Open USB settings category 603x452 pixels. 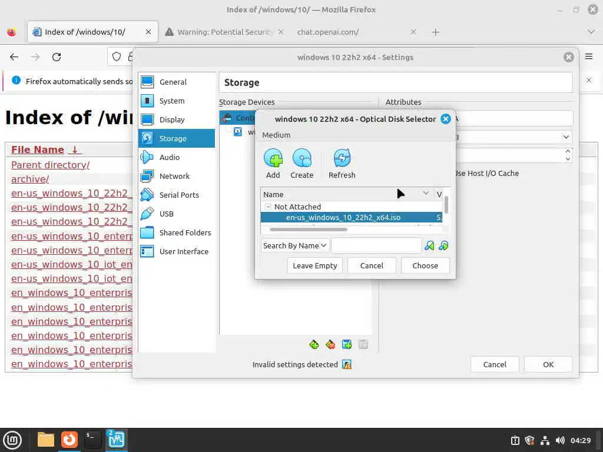(x=177, y=214)
